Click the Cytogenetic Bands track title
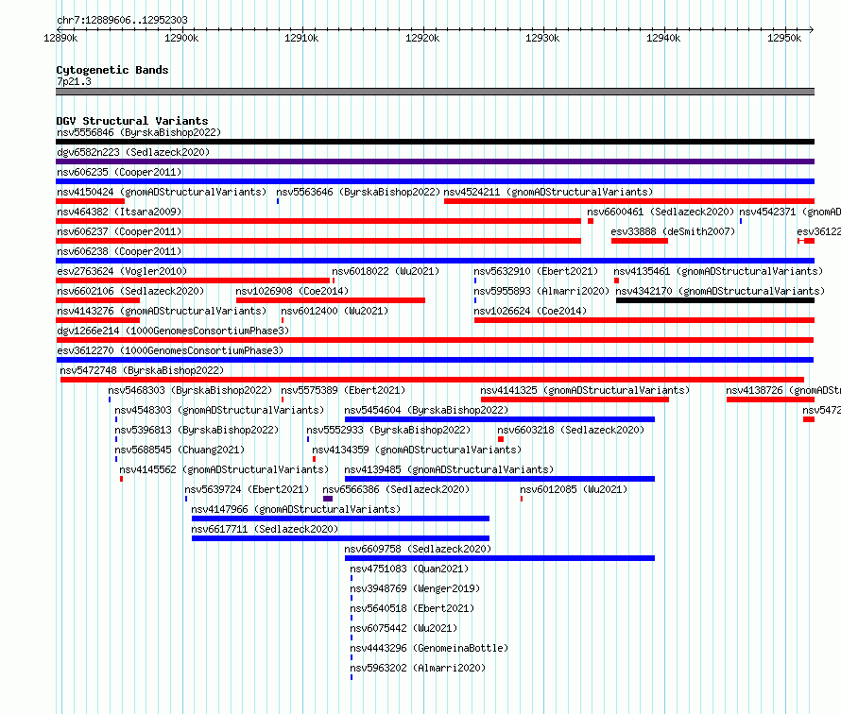This screenshot has width=841, height=714. click(112, 70)
